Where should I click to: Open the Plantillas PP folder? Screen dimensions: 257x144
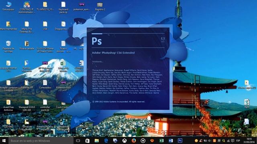tap(27, 84)
